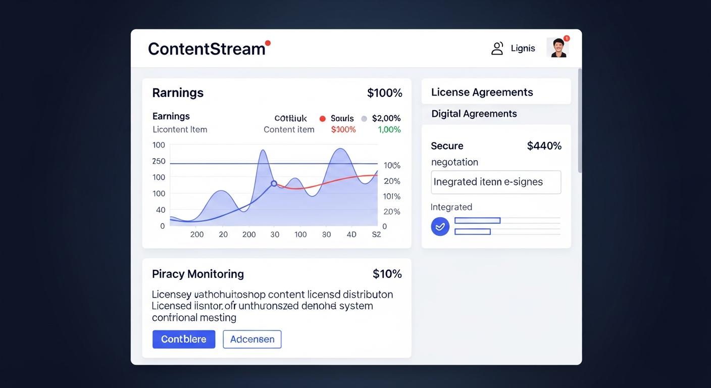Click the ContentStream logo
Image resolution: width=711 pixels, height=388 pixels.
click(207, 48)
